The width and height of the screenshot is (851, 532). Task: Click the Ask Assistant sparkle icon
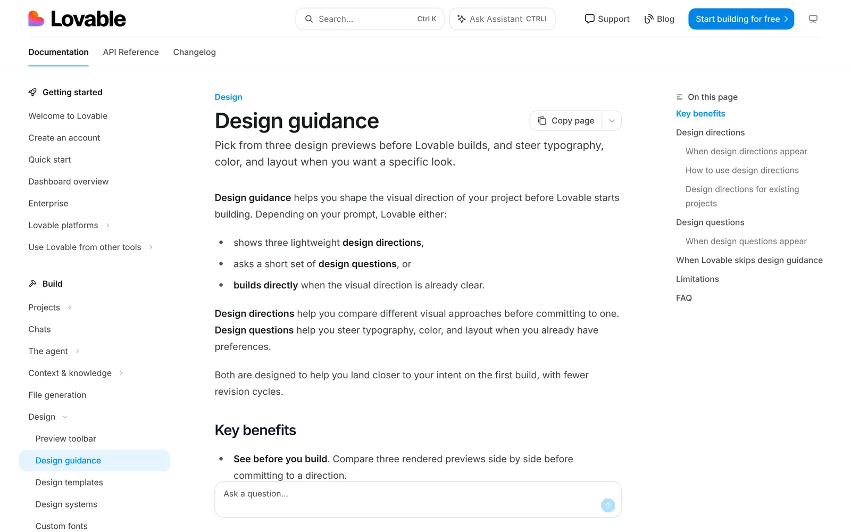click(x=462, y=19)
